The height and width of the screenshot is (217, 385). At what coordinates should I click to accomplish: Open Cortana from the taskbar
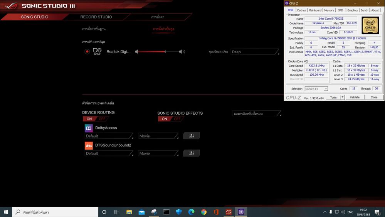coord(104,212)
